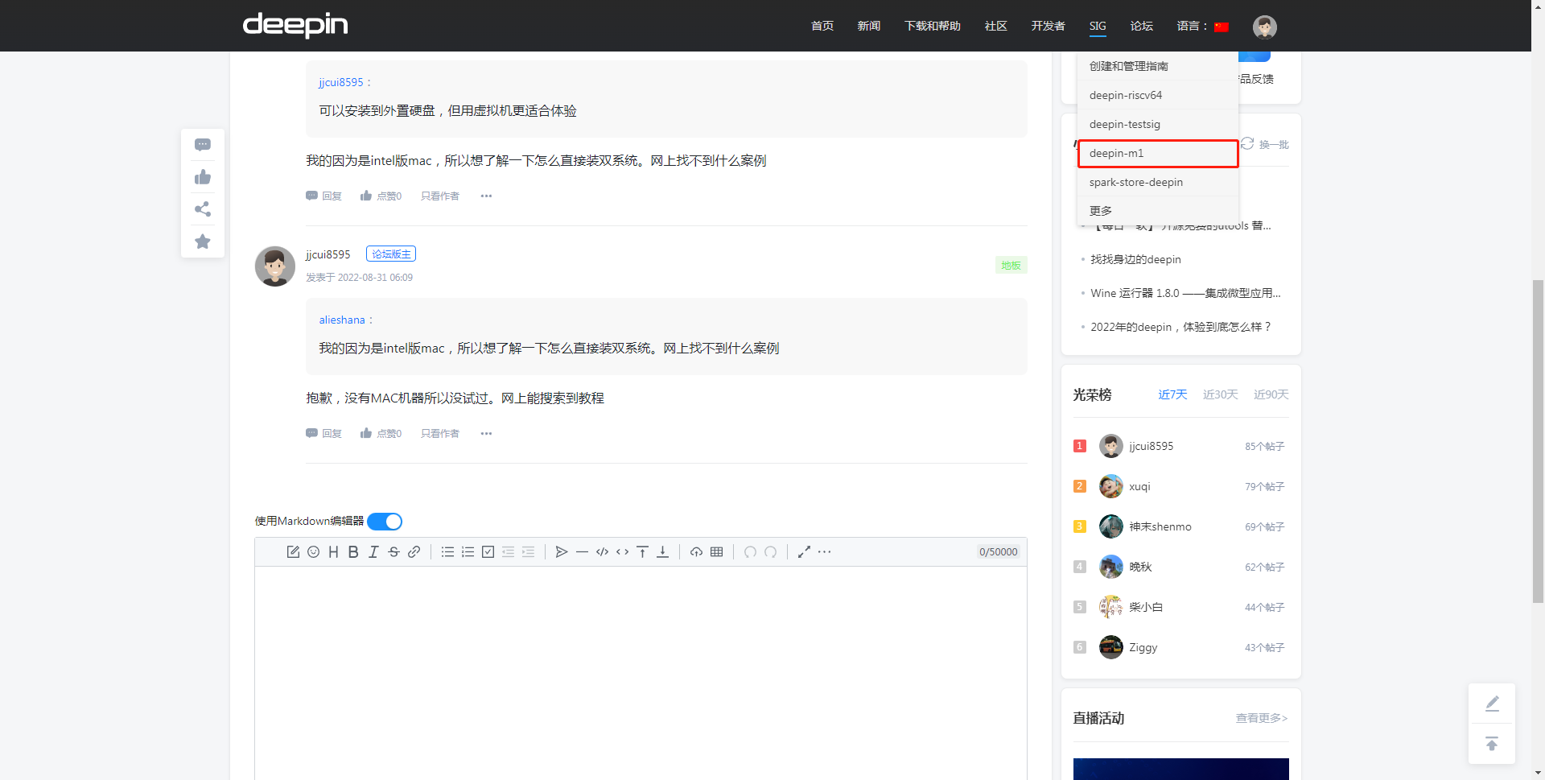Insert a hyperlink using the link icon
1545x780 pixels.
414,551
